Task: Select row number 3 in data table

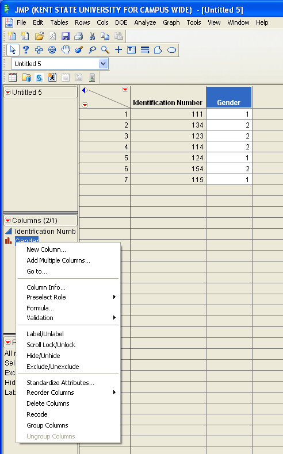Action: (105, 136)
